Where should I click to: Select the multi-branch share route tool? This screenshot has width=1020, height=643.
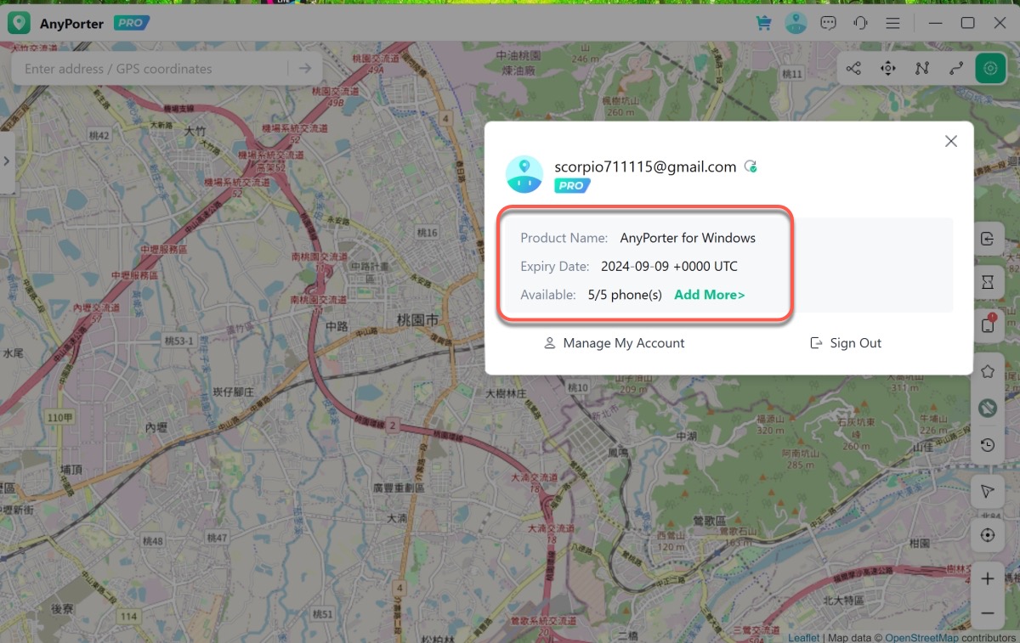pyautogui.click(x=853, y=69)
